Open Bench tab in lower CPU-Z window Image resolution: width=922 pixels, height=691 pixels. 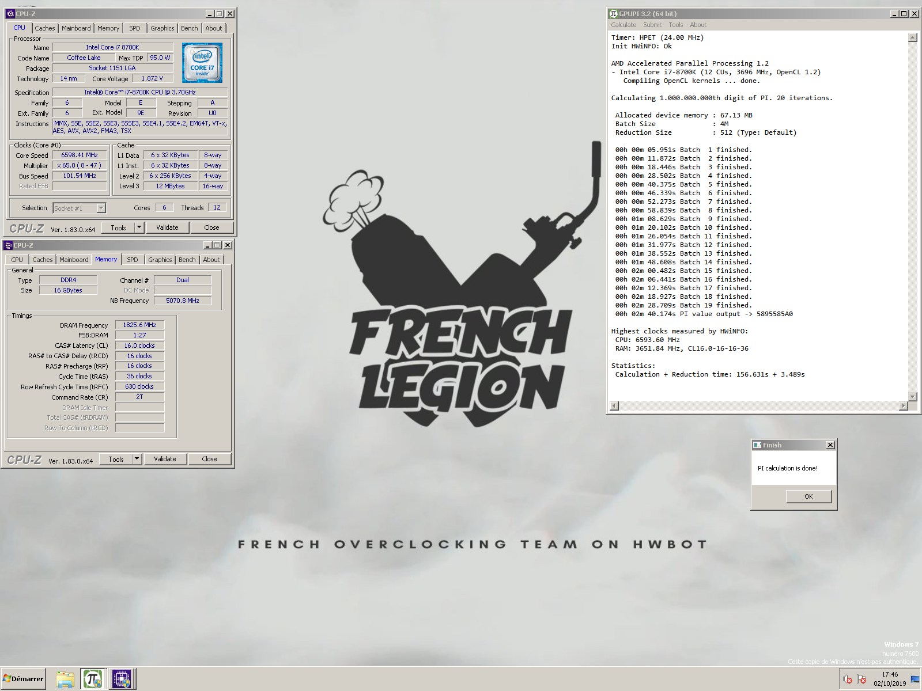click(x=187, y=260)
